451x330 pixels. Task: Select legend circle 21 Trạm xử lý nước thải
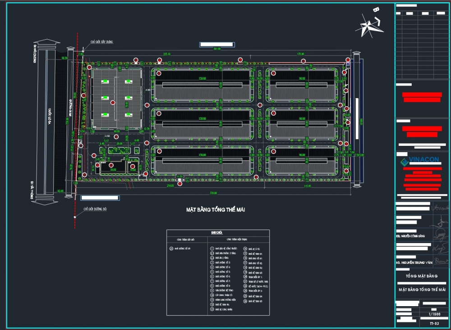pyautogui.click(x=245, y=281)
